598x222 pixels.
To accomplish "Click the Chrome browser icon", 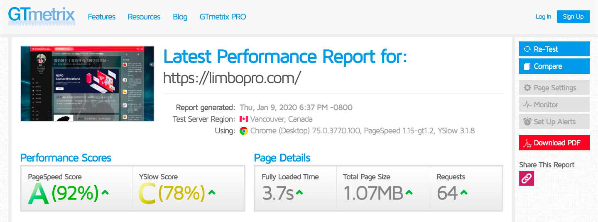I will coord(244,131).
